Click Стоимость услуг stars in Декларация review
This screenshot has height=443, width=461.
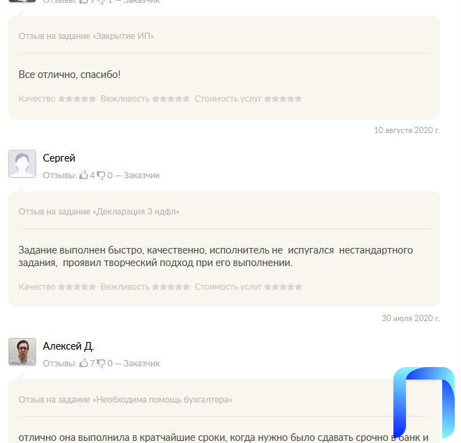click(x=283, y=286)
